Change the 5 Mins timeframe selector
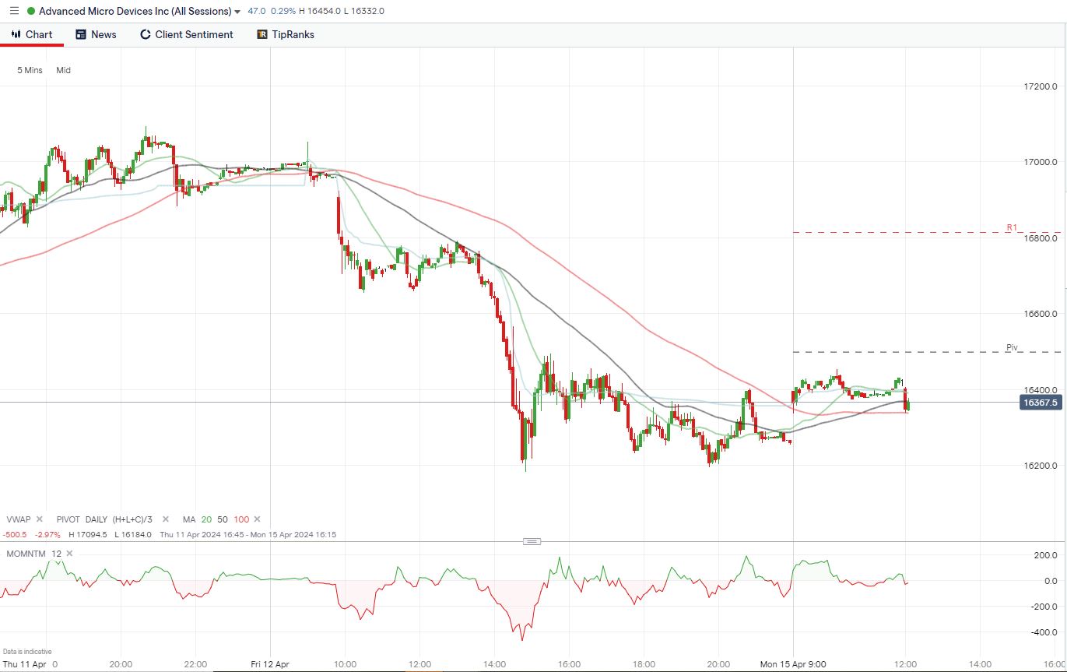The width and height of the screenshot is (1067, 672). pos(30,70)
